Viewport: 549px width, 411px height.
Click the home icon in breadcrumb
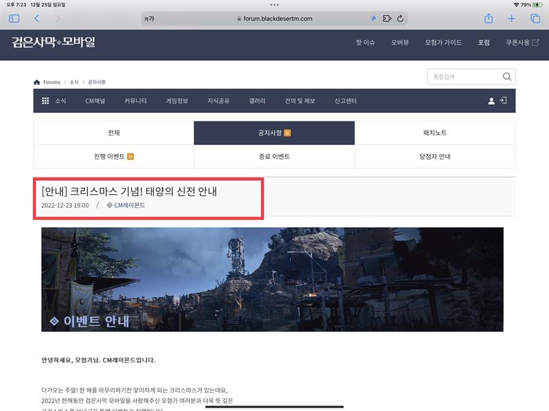tap(37, 82)
